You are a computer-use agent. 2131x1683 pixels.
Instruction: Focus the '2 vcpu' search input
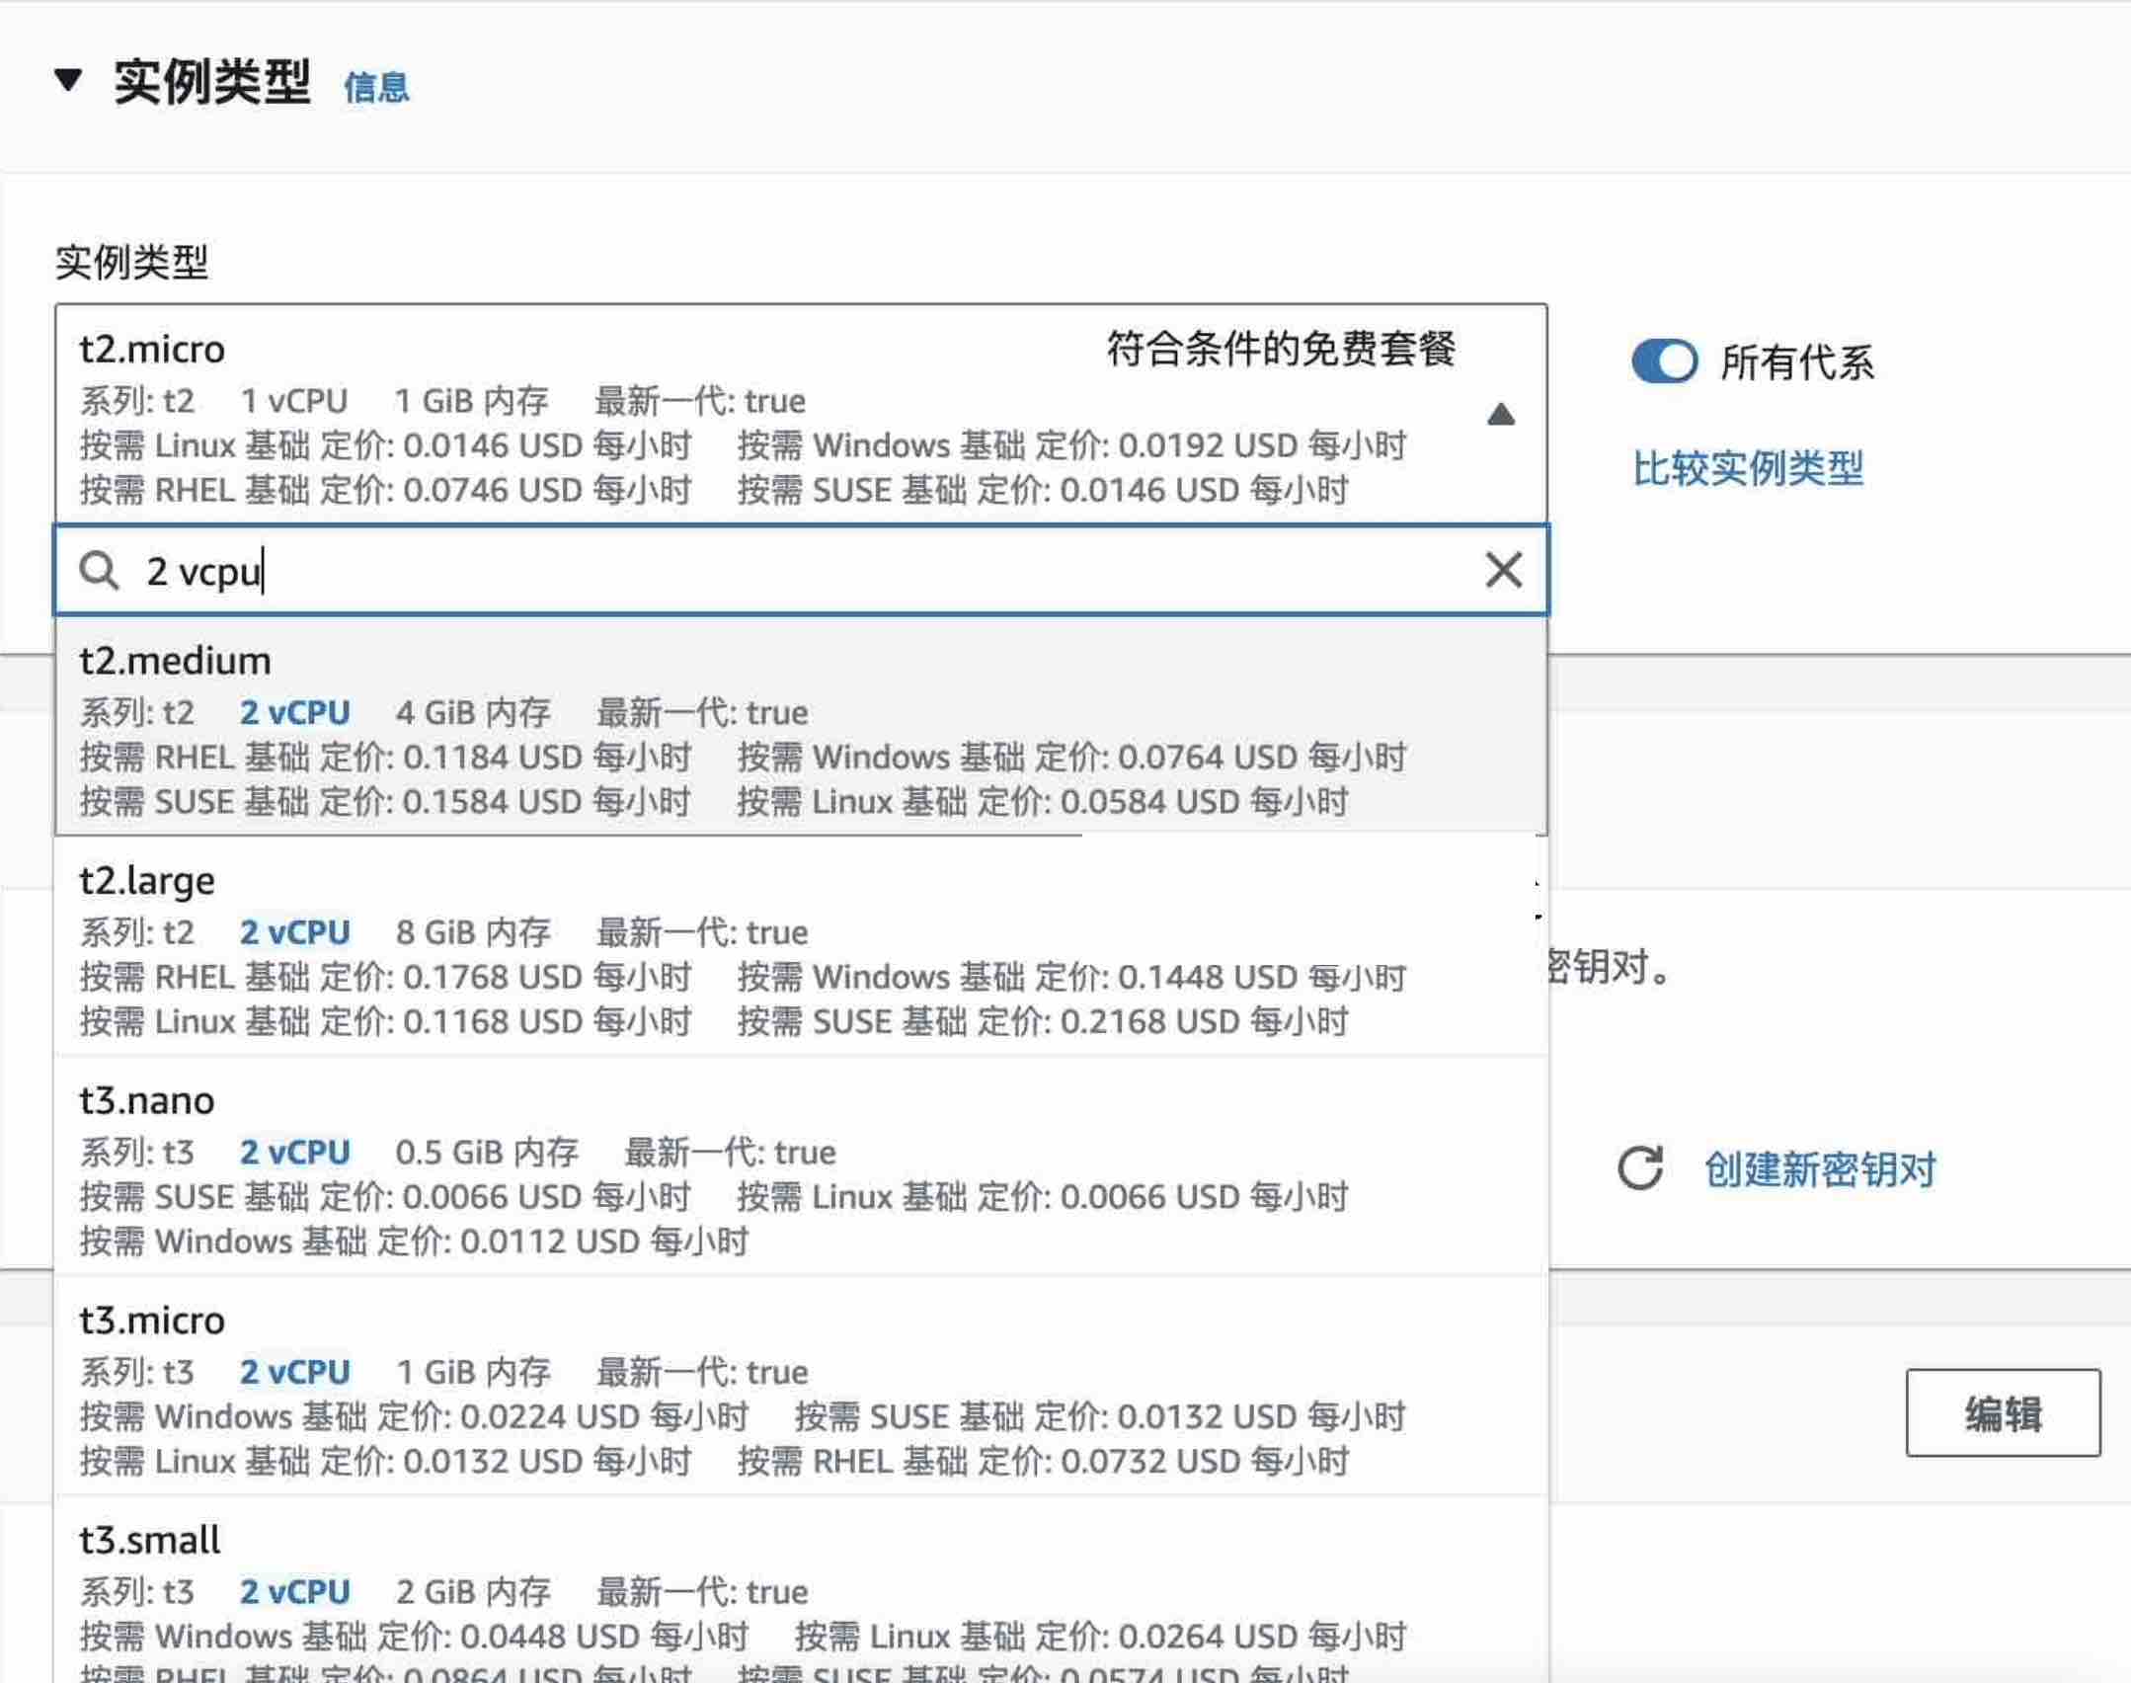click(x=801, y=571)
